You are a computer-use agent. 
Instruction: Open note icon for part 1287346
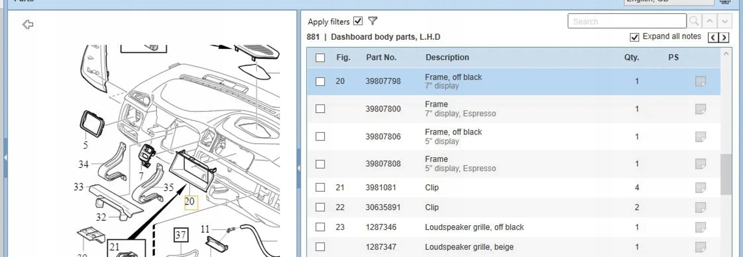701,227
